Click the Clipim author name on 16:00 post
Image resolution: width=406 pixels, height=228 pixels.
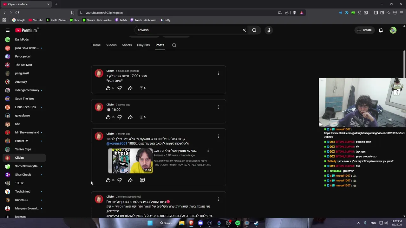[110, 104]
